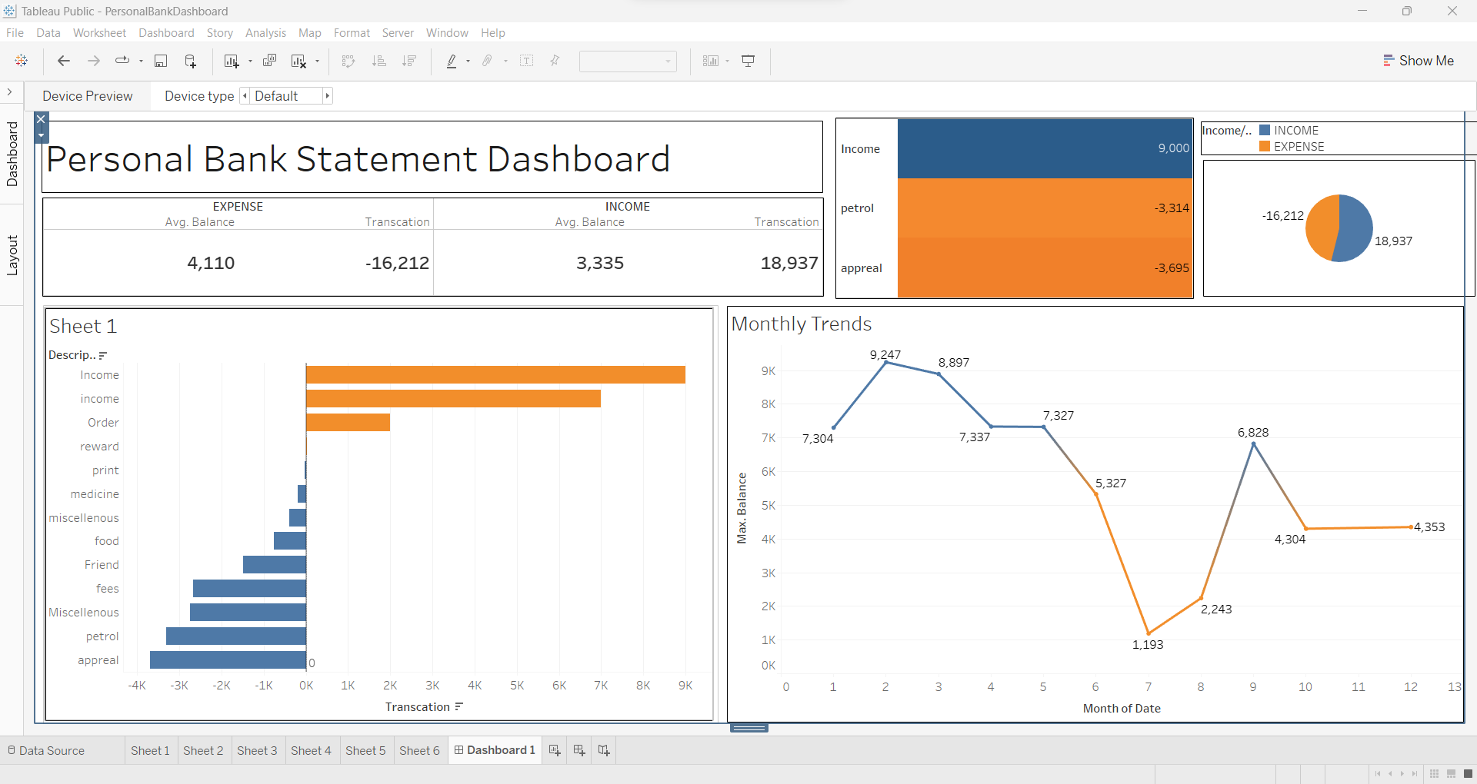The height and width of the screenshot is (784, 1477).
Task: Click the previous Device type arrow
Action: (x=245, y=96)
